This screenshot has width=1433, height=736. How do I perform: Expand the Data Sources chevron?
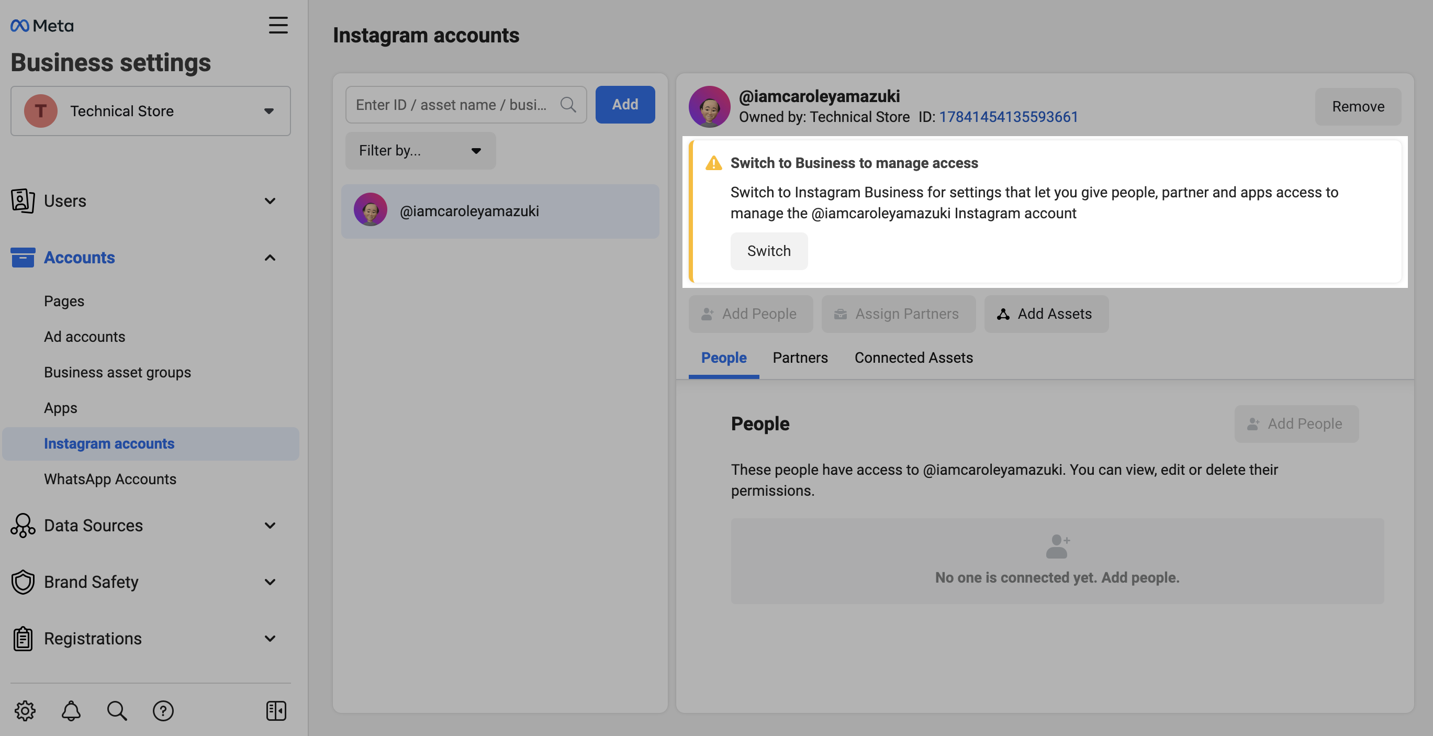pos(270,525)
